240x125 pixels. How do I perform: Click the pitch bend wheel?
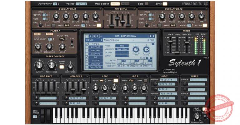pyautogui.click(x=42, y=116)
